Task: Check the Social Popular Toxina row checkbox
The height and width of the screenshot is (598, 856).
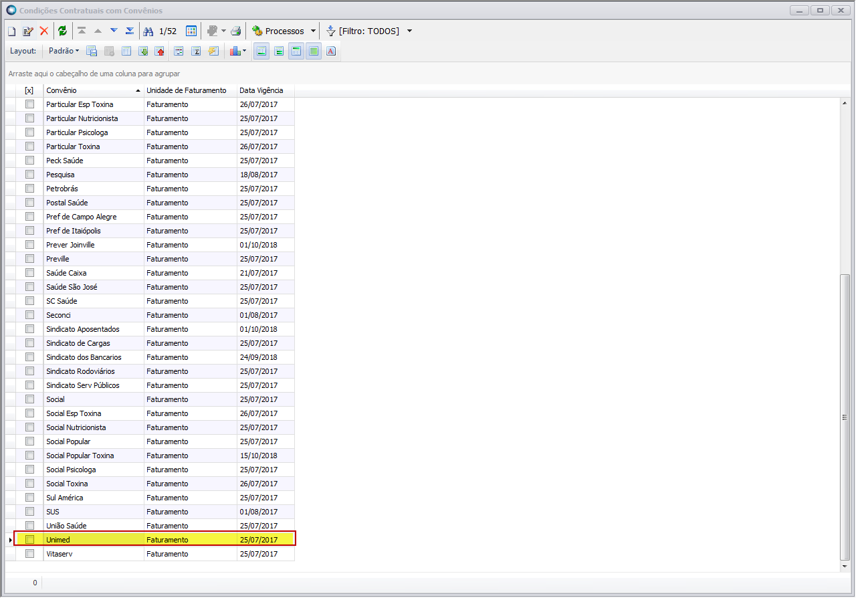Action: point(29,456)
